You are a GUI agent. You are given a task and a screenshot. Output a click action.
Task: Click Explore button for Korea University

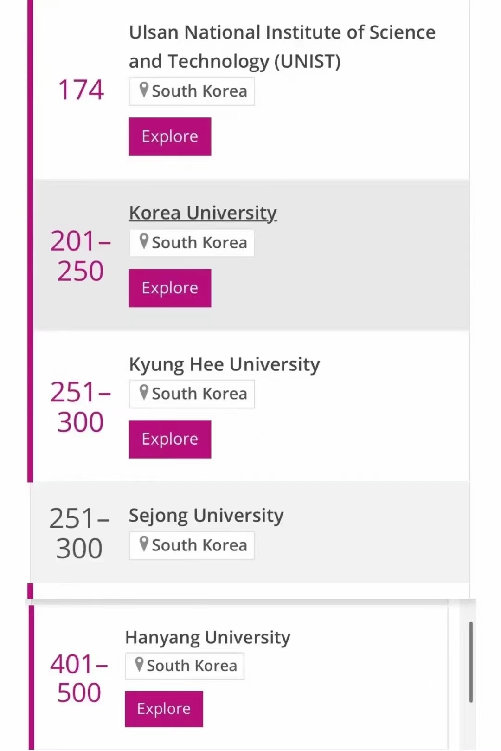click(170, 288)
